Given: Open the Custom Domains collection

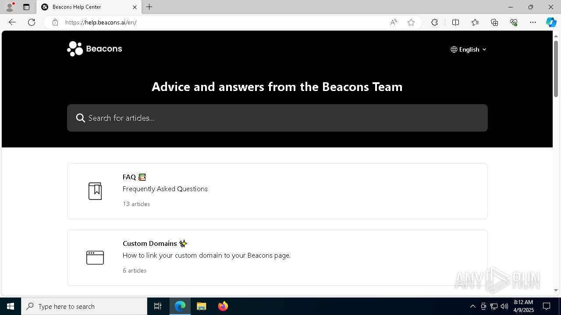Looking at the screenshot, I should click(150, 243).
